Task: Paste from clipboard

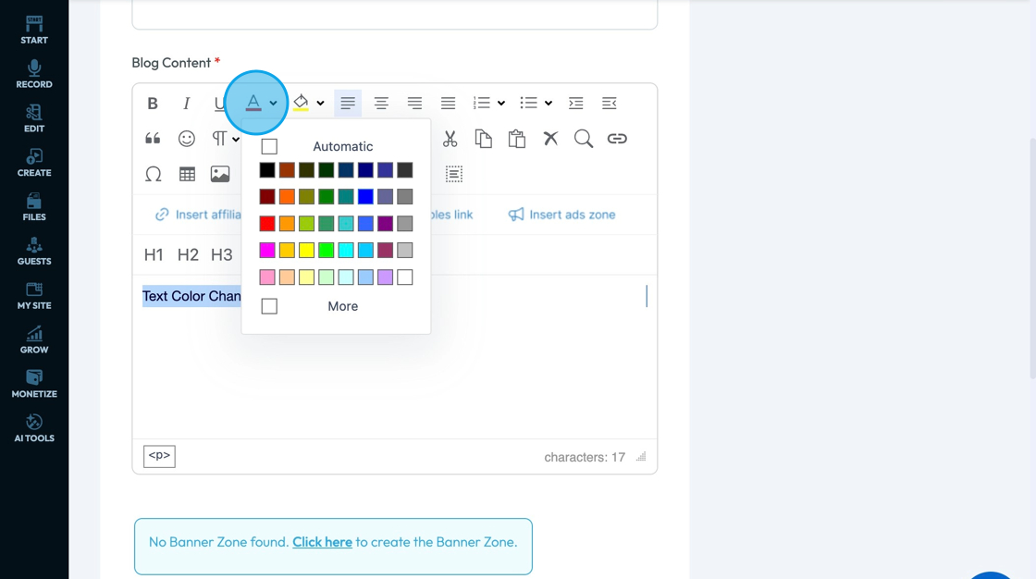Action: [517, 139]
